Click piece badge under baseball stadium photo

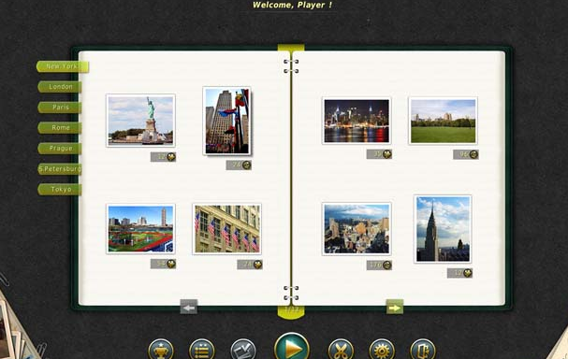[164, 264]
